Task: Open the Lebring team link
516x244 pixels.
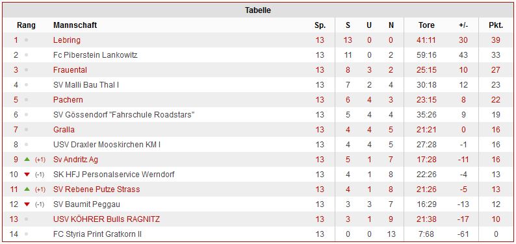Action: [67, 40]
